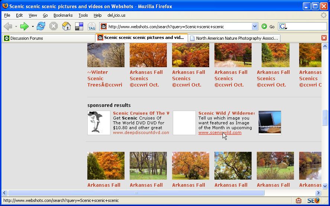Click the blank white sponsored thumbnail

(x=184, y=123)
